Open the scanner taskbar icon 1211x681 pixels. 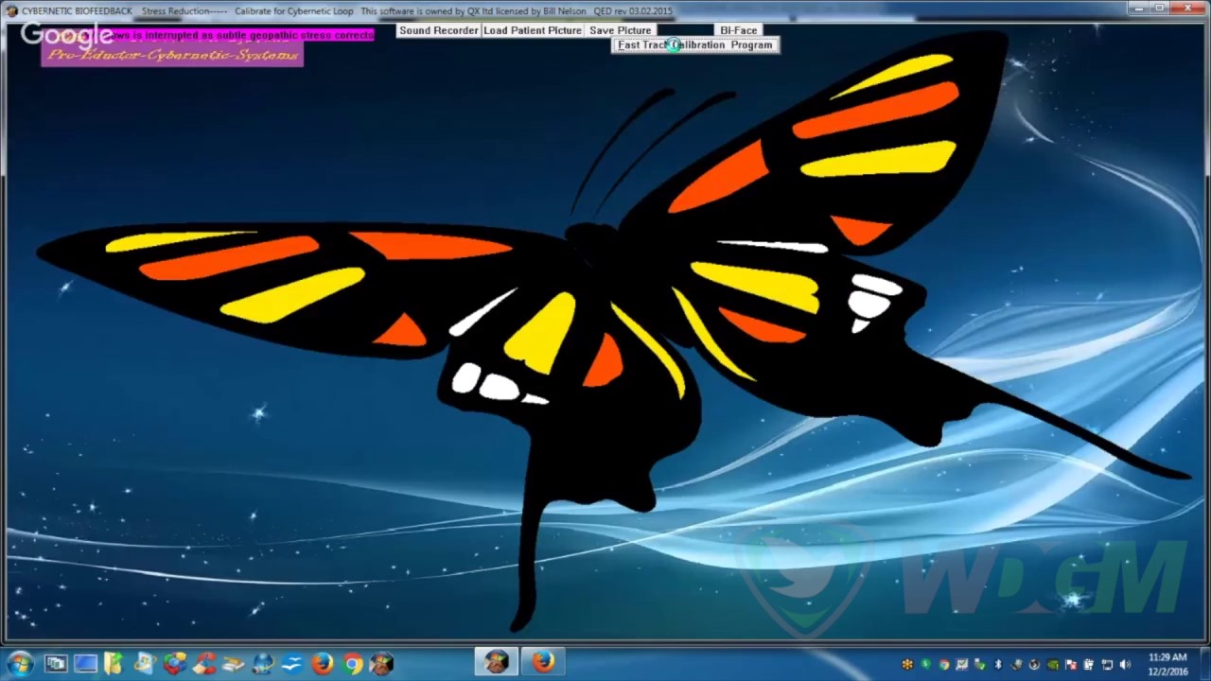tap(234, 664)
